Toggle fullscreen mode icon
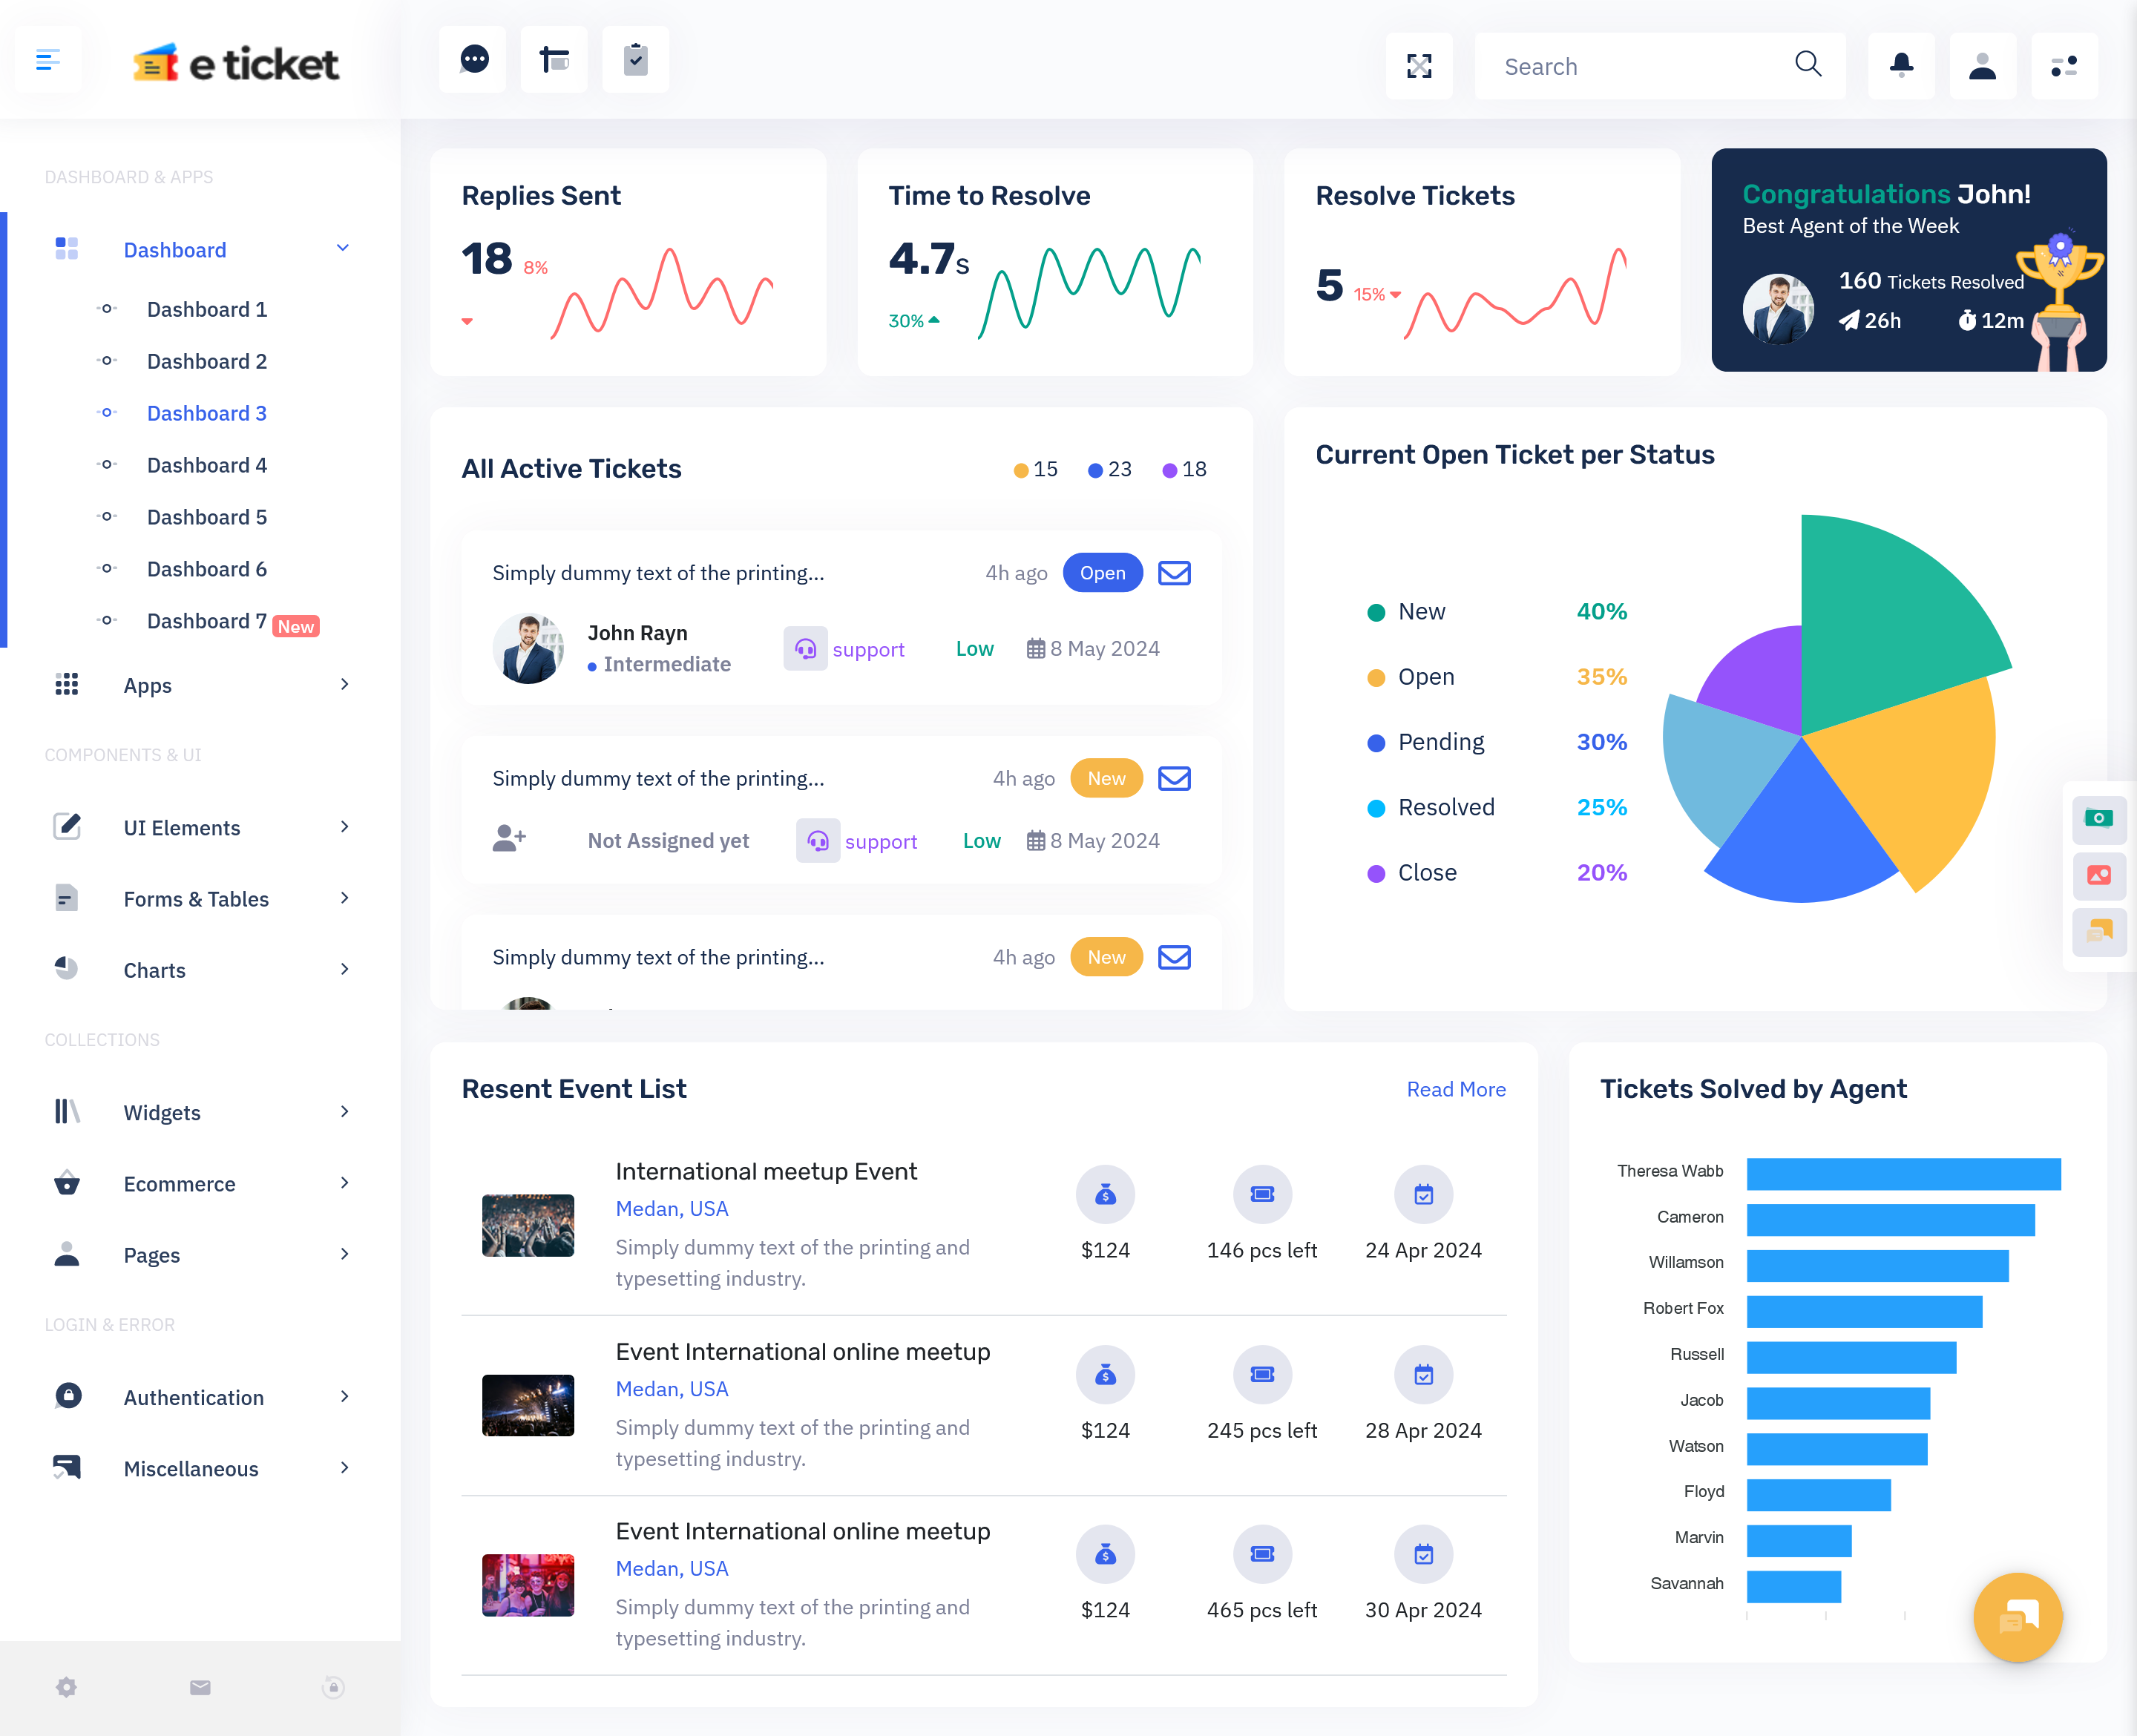The image size is (2137, 1736). 1419,66
